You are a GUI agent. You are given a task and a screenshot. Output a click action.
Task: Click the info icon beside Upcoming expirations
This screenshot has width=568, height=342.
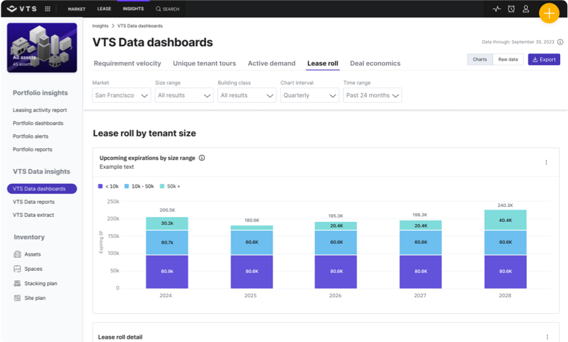pyautogui.click(x=202, y=158)
